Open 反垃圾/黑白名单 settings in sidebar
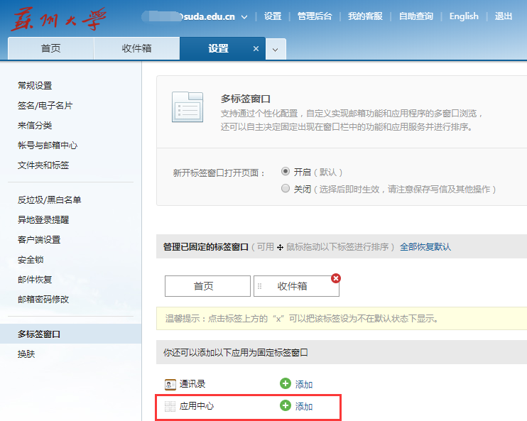527x421 pixels. (49, 200)
